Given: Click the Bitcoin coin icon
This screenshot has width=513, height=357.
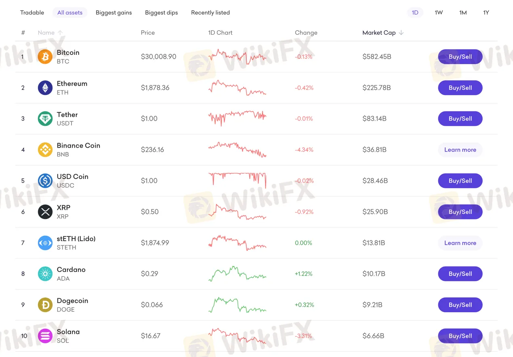Looking at the screenshot, I should [45, 57].
